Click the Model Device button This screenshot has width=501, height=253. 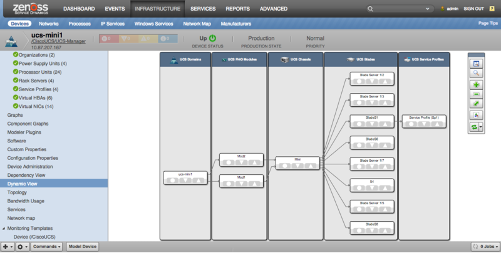(x=83, y=247)
